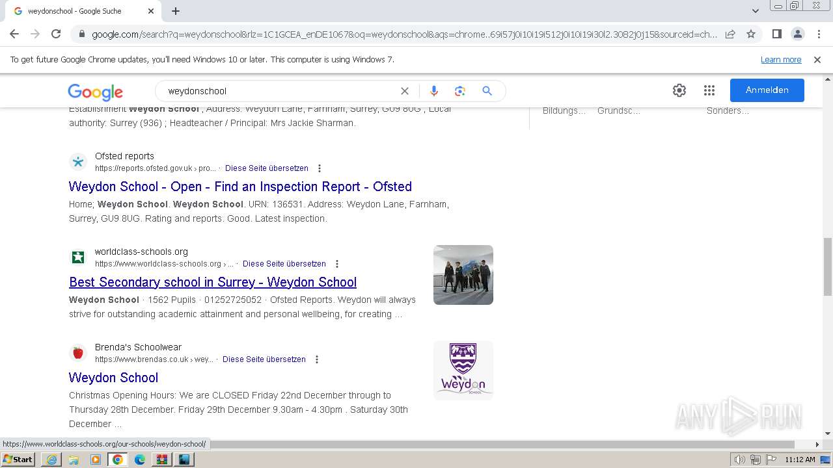Open Brenda's Schoolwear Weydon School result
This screenshot has height=468, width=833.
[113, 378]
